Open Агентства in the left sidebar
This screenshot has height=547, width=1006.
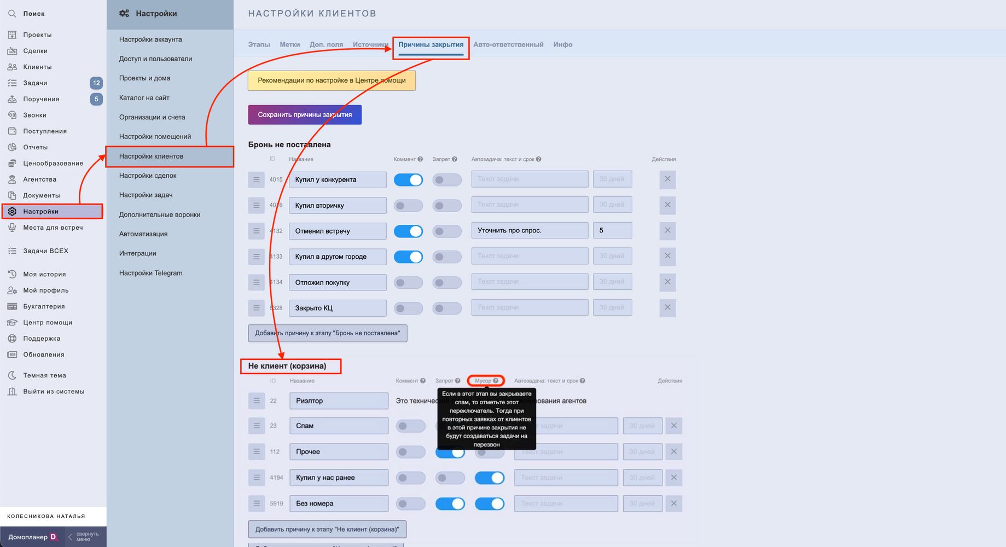tap(39, 179)
